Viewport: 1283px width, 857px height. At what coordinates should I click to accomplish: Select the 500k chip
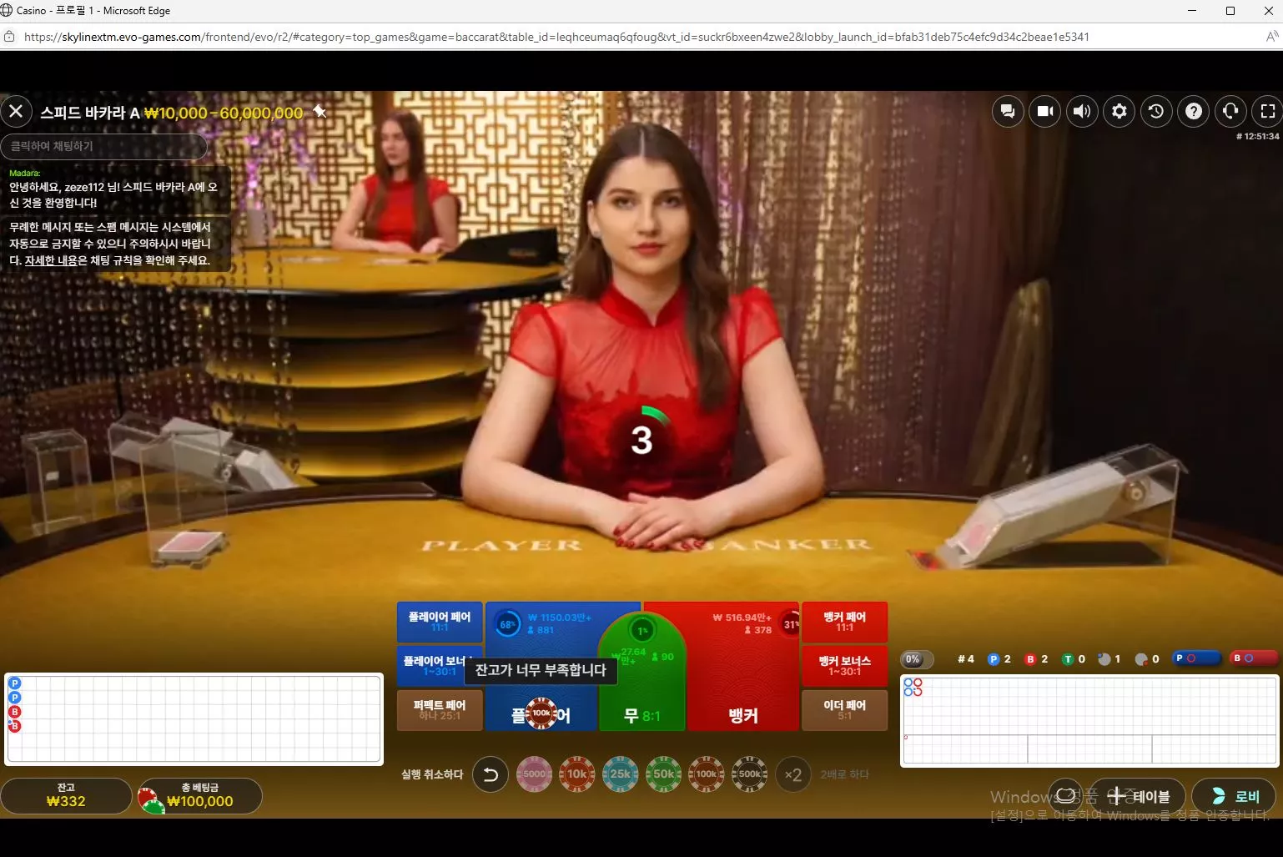750,774
